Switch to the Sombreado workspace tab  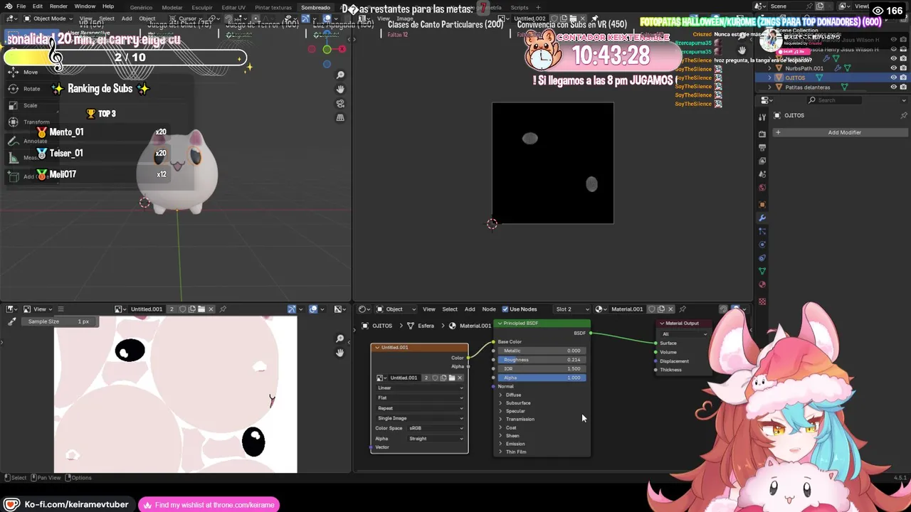(x=315, y=7)
